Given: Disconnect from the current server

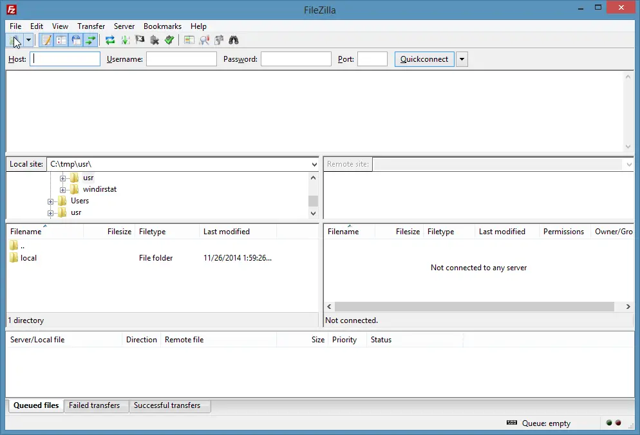Looking at the screenshot, I should tap(155, 40).
